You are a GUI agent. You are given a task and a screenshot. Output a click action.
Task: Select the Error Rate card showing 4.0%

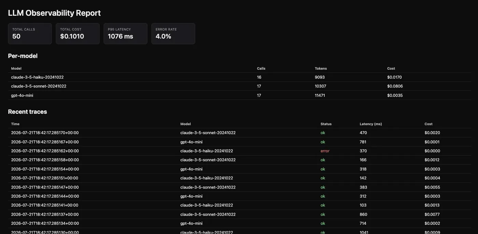click(173, 33)
